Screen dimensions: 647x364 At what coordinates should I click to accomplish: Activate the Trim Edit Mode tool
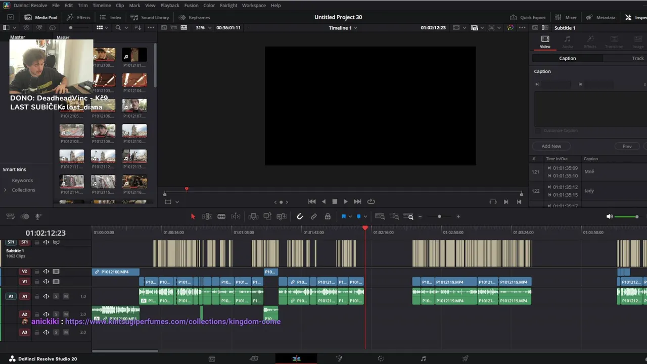point(207,216)
